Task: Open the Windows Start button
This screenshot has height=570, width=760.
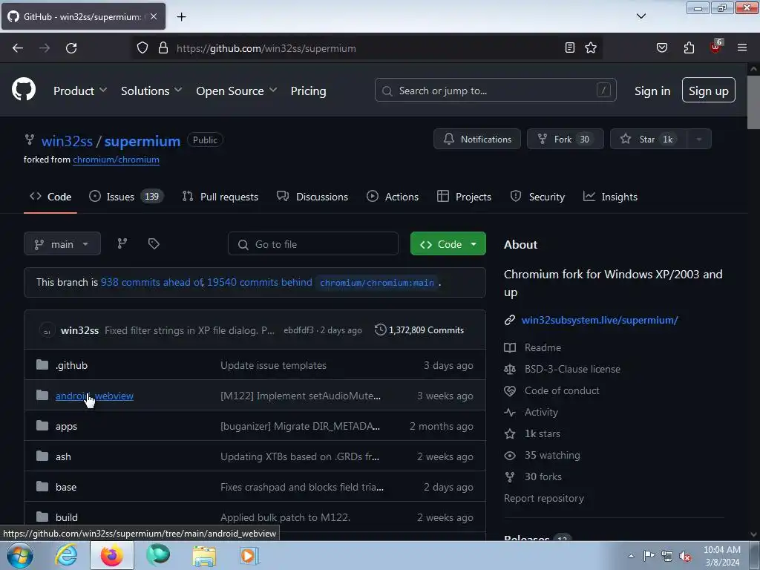Action: (x=19, y=555)
